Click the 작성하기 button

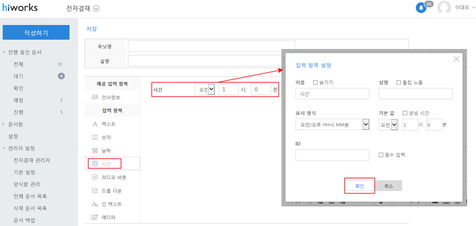(x=36, y=32)
